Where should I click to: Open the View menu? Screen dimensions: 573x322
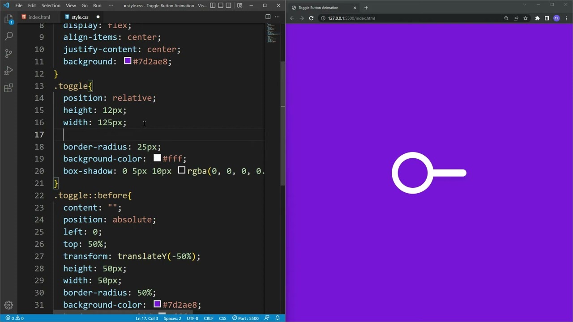click(71, 5)
